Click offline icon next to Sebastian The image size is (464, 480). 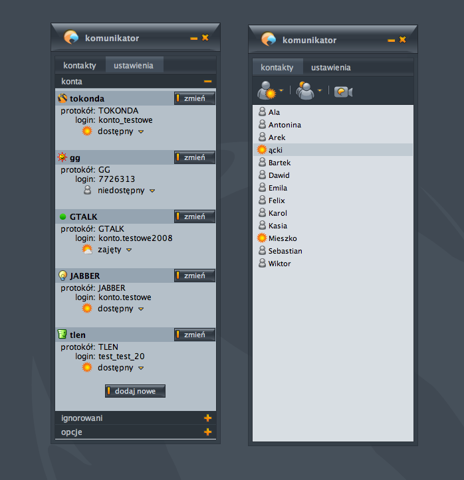pos(262,250)
